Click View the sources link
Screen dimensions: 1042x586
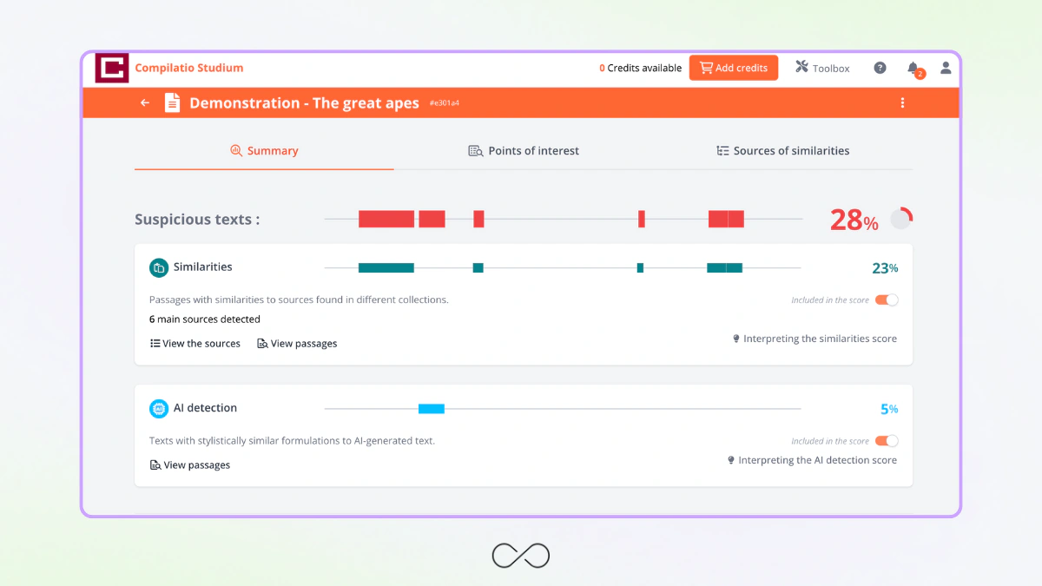195,344
